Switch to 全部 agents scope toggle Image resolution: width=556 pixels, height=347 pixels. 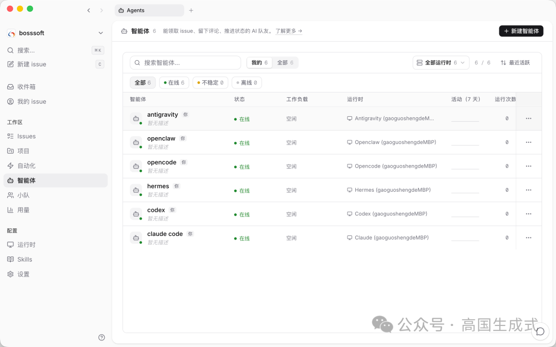pyautogui.click(x=285, y=63)
